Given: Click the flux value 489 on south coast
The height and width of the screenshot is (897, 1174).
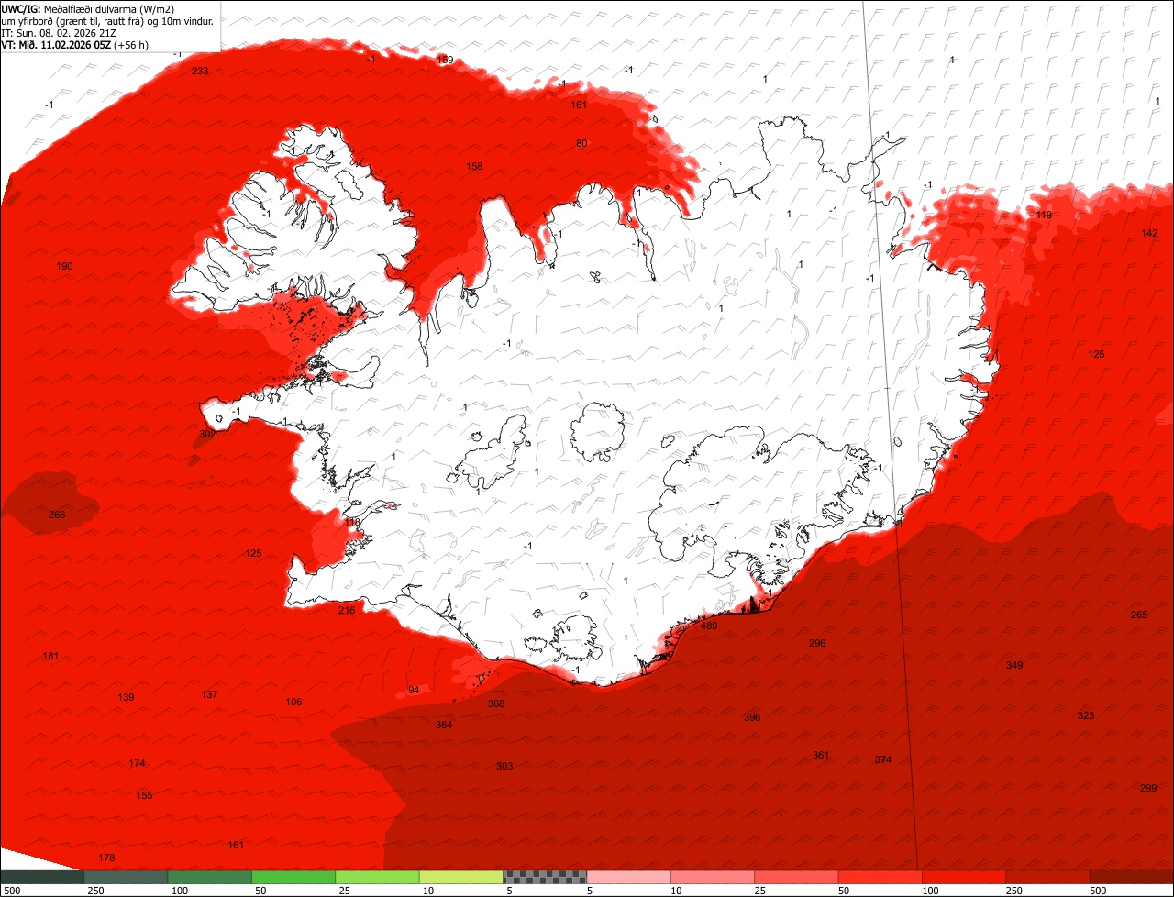Looking at the screenshot, I should pyautogui.click(x=709, y=626).
